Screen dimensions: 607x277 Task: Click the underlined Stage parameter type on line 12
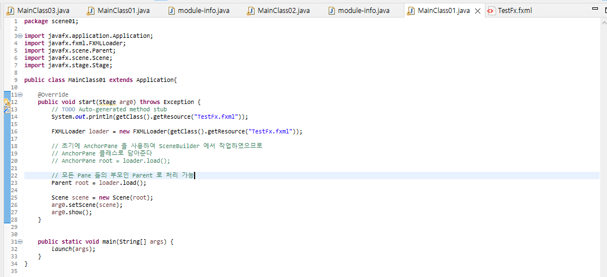tap(107, 102)
